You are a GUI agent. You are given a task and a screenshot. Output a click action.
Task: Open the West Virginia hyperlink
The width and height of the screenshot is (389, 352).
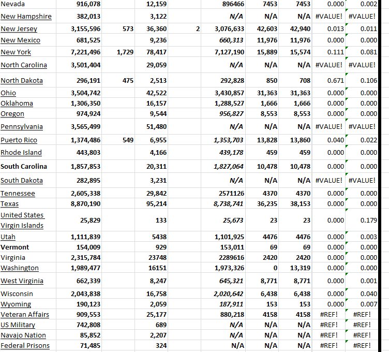[x=22, y=281]
